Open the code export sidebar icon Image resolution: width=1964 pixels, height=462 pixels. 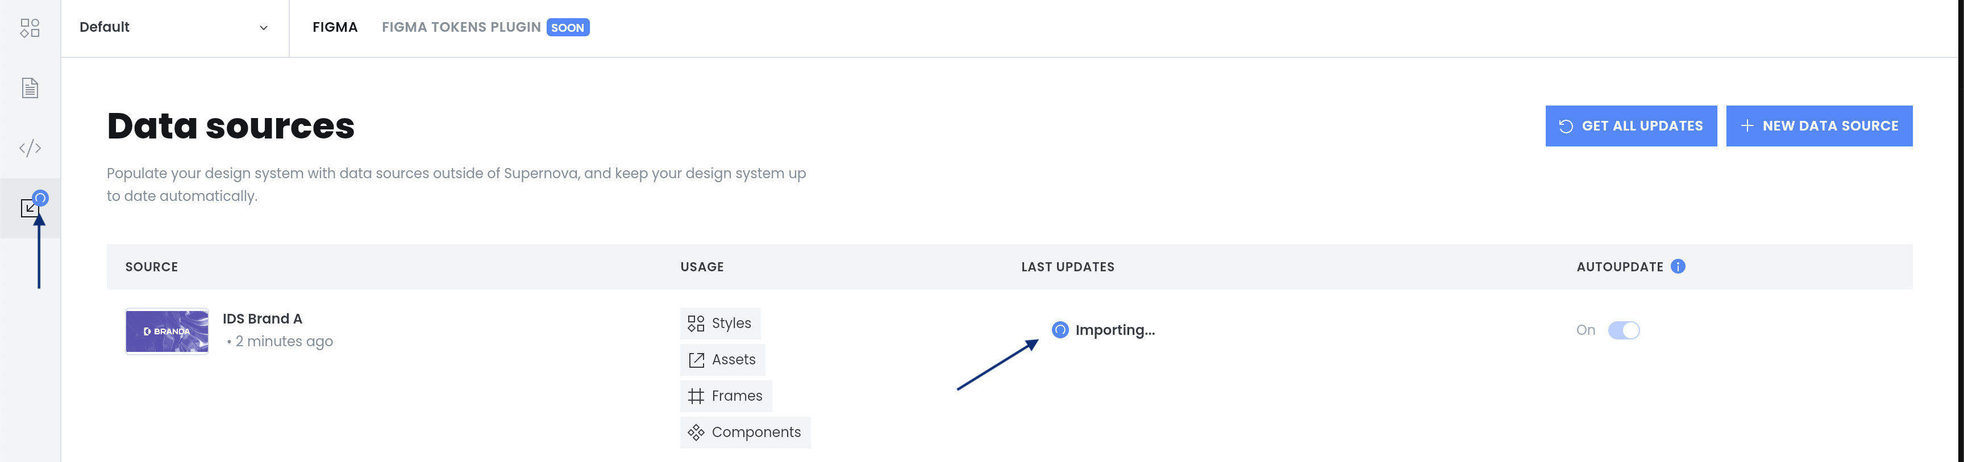30,148
